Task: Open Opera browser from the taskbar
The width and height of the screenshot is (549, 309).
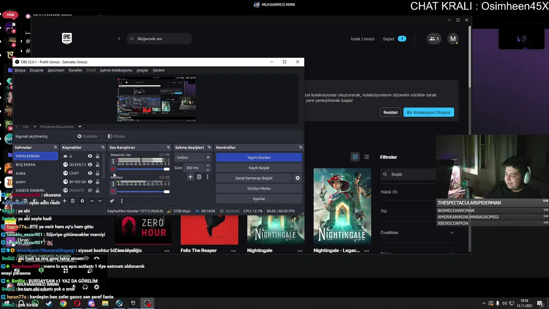Action: 77,303
